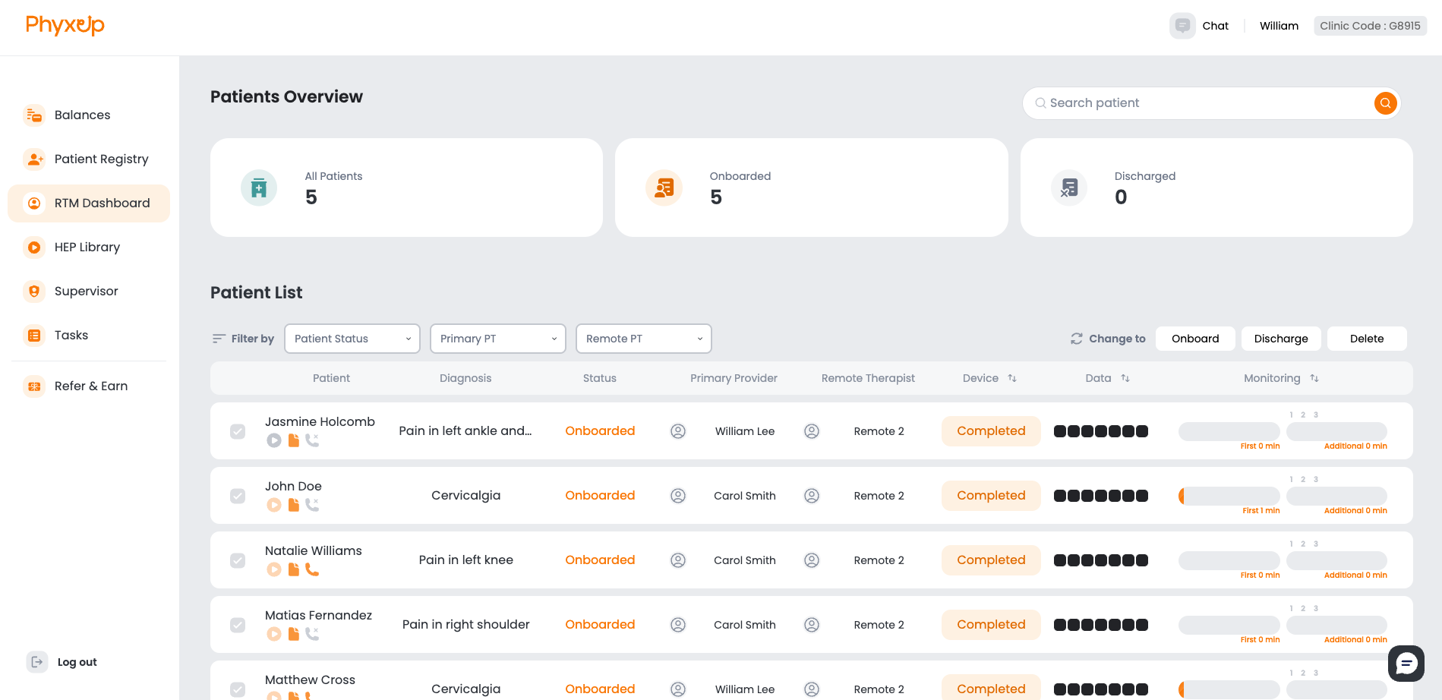Click the Onboard button
The height and width of the screenshot is (700, 1442).
(x=1194, y=339)
